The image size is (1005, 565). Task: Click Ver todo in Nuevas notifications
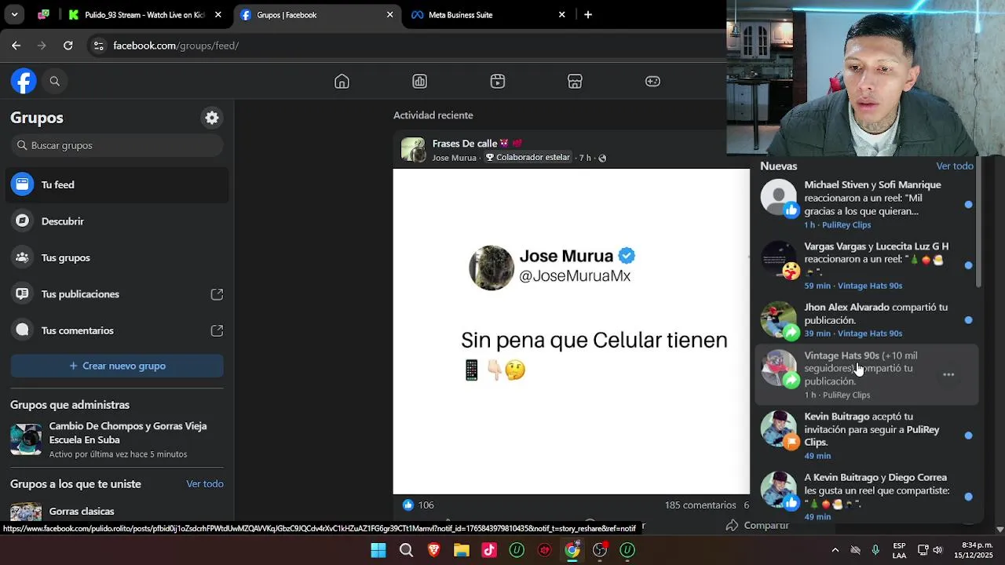tap(955, 166)
